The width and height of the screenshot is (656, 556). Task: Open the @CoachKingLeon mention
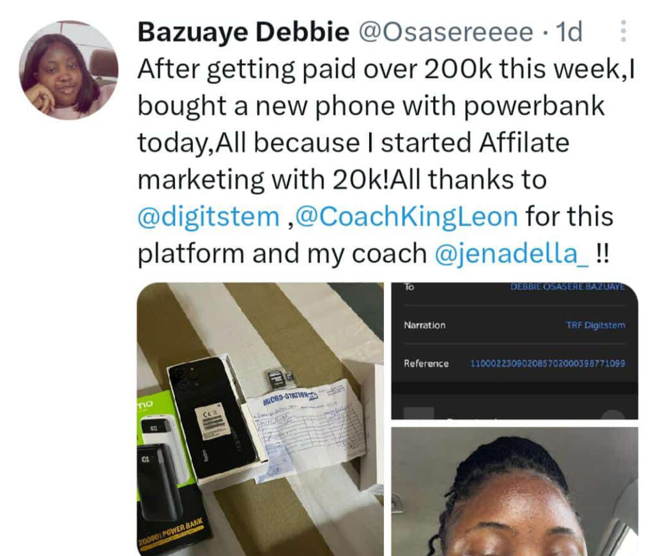(x=407, y=217)
